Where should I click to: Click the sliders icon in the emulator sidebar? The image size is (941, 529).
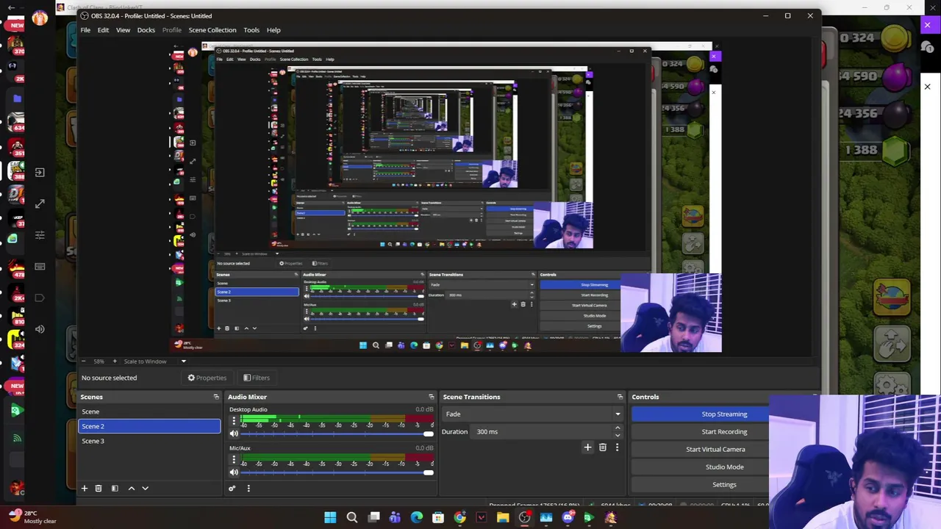pyautogui.click(x=40, y=235)
